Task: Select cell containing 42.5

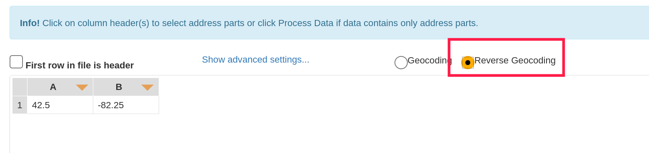Action: [60, 105]
